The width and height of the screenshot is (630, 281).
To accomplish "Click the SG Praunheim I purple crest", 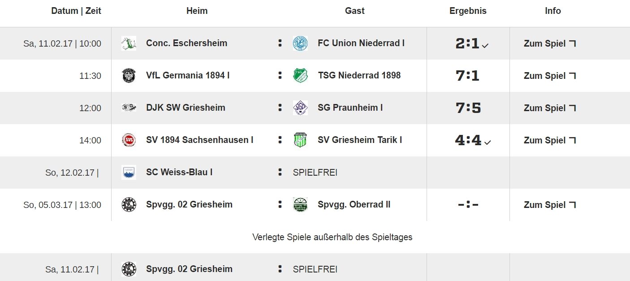I will pyautogui.click(x=300, y=108).
